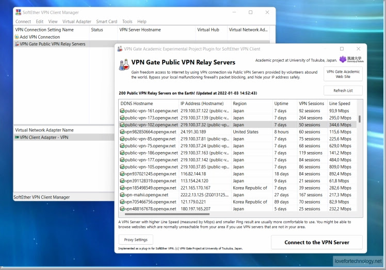Click the VPN Gate Public VPN Relay Servers icon
The height and width of the screenshot is (270, 386).
pyautogui.click(x=17, y=44)
